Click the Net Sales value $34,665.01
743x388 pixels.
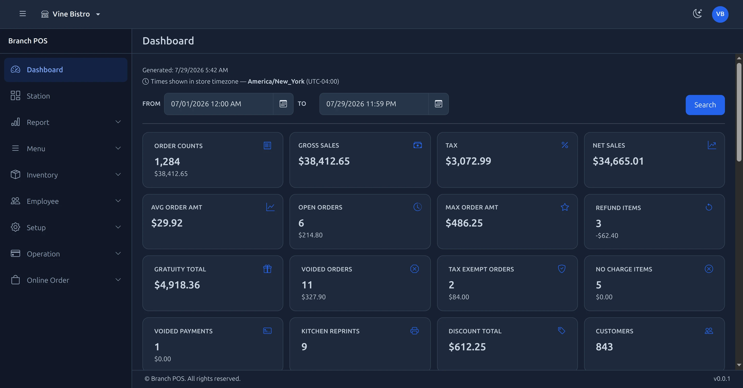(x=618, y=161)
